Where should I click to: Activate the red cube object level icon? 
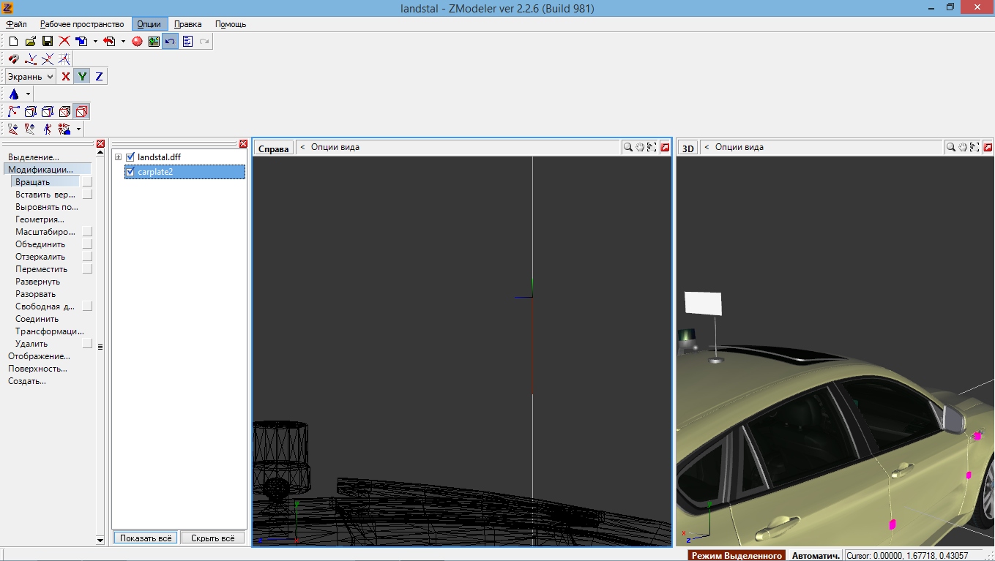tap(81, 112)
